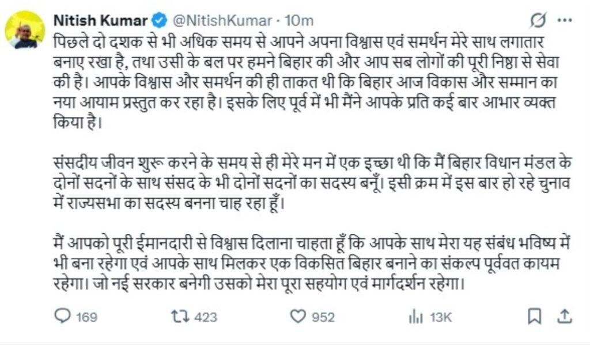The height and width of the screenshot is (345, 590).
Task: Open sharing options via upload arrow icon
Action: (566, 314)
